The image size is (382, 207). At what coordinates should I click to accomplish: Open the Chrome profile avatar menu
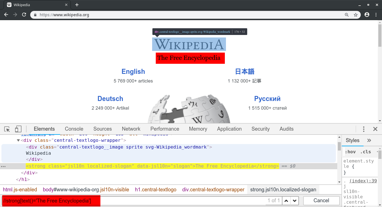(367, 15)
